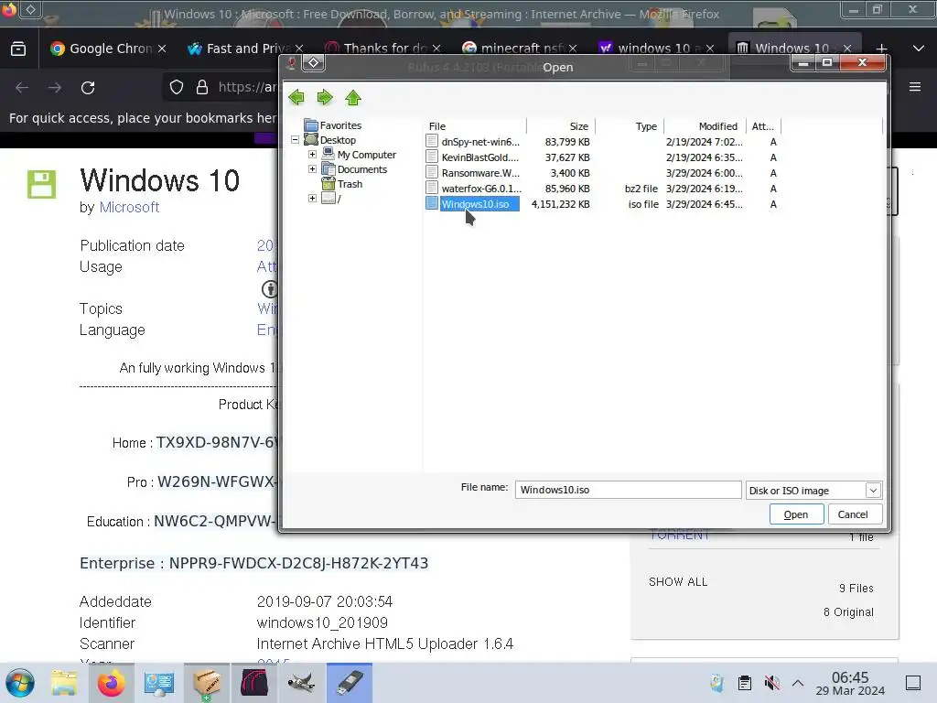Click the Rufus USB drive taskbar icon
Image resolution: width=937 pixels, height=703 pixels.
[x=349, y=683]
